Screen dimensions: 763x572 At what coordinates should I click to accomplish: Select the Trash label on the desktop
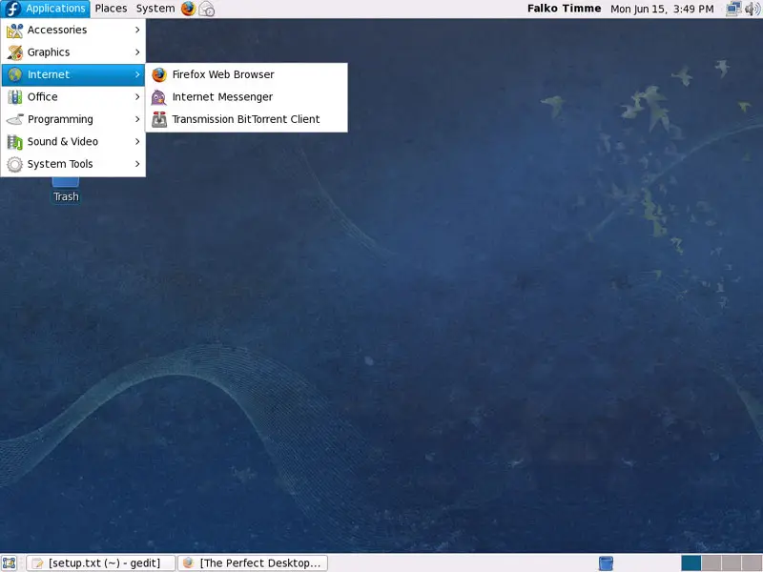[x=66, y=196]
